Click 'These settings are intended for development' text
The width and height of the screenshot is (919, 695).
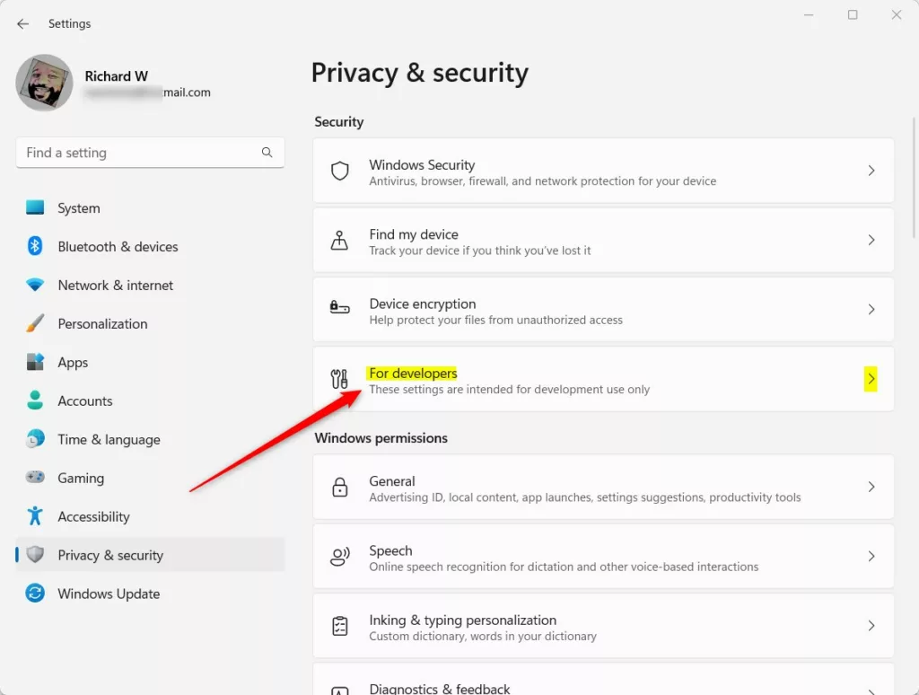510,390
